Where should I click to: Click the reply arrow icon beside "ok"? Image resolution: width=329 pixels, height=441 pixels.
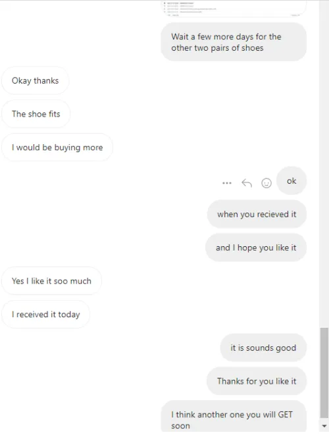pyautogui.click(x=247, y=183)
